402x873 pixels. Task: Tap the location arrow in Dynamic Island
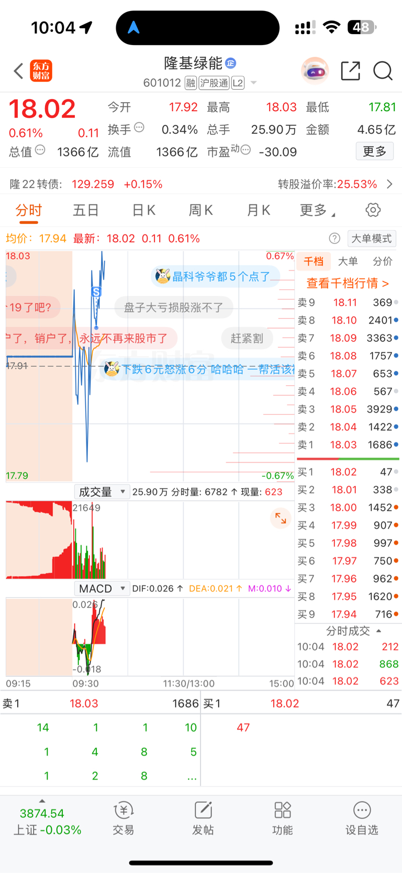tap(134, 28)
